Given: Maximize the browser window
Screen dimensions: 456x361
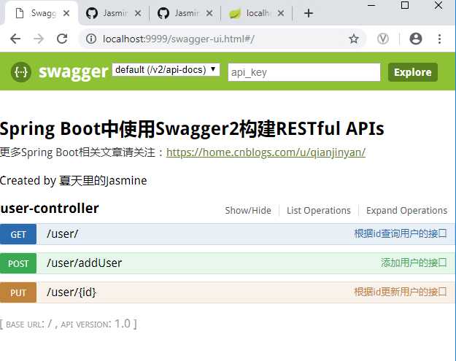Looking at the screenshot, I should 405,5.
